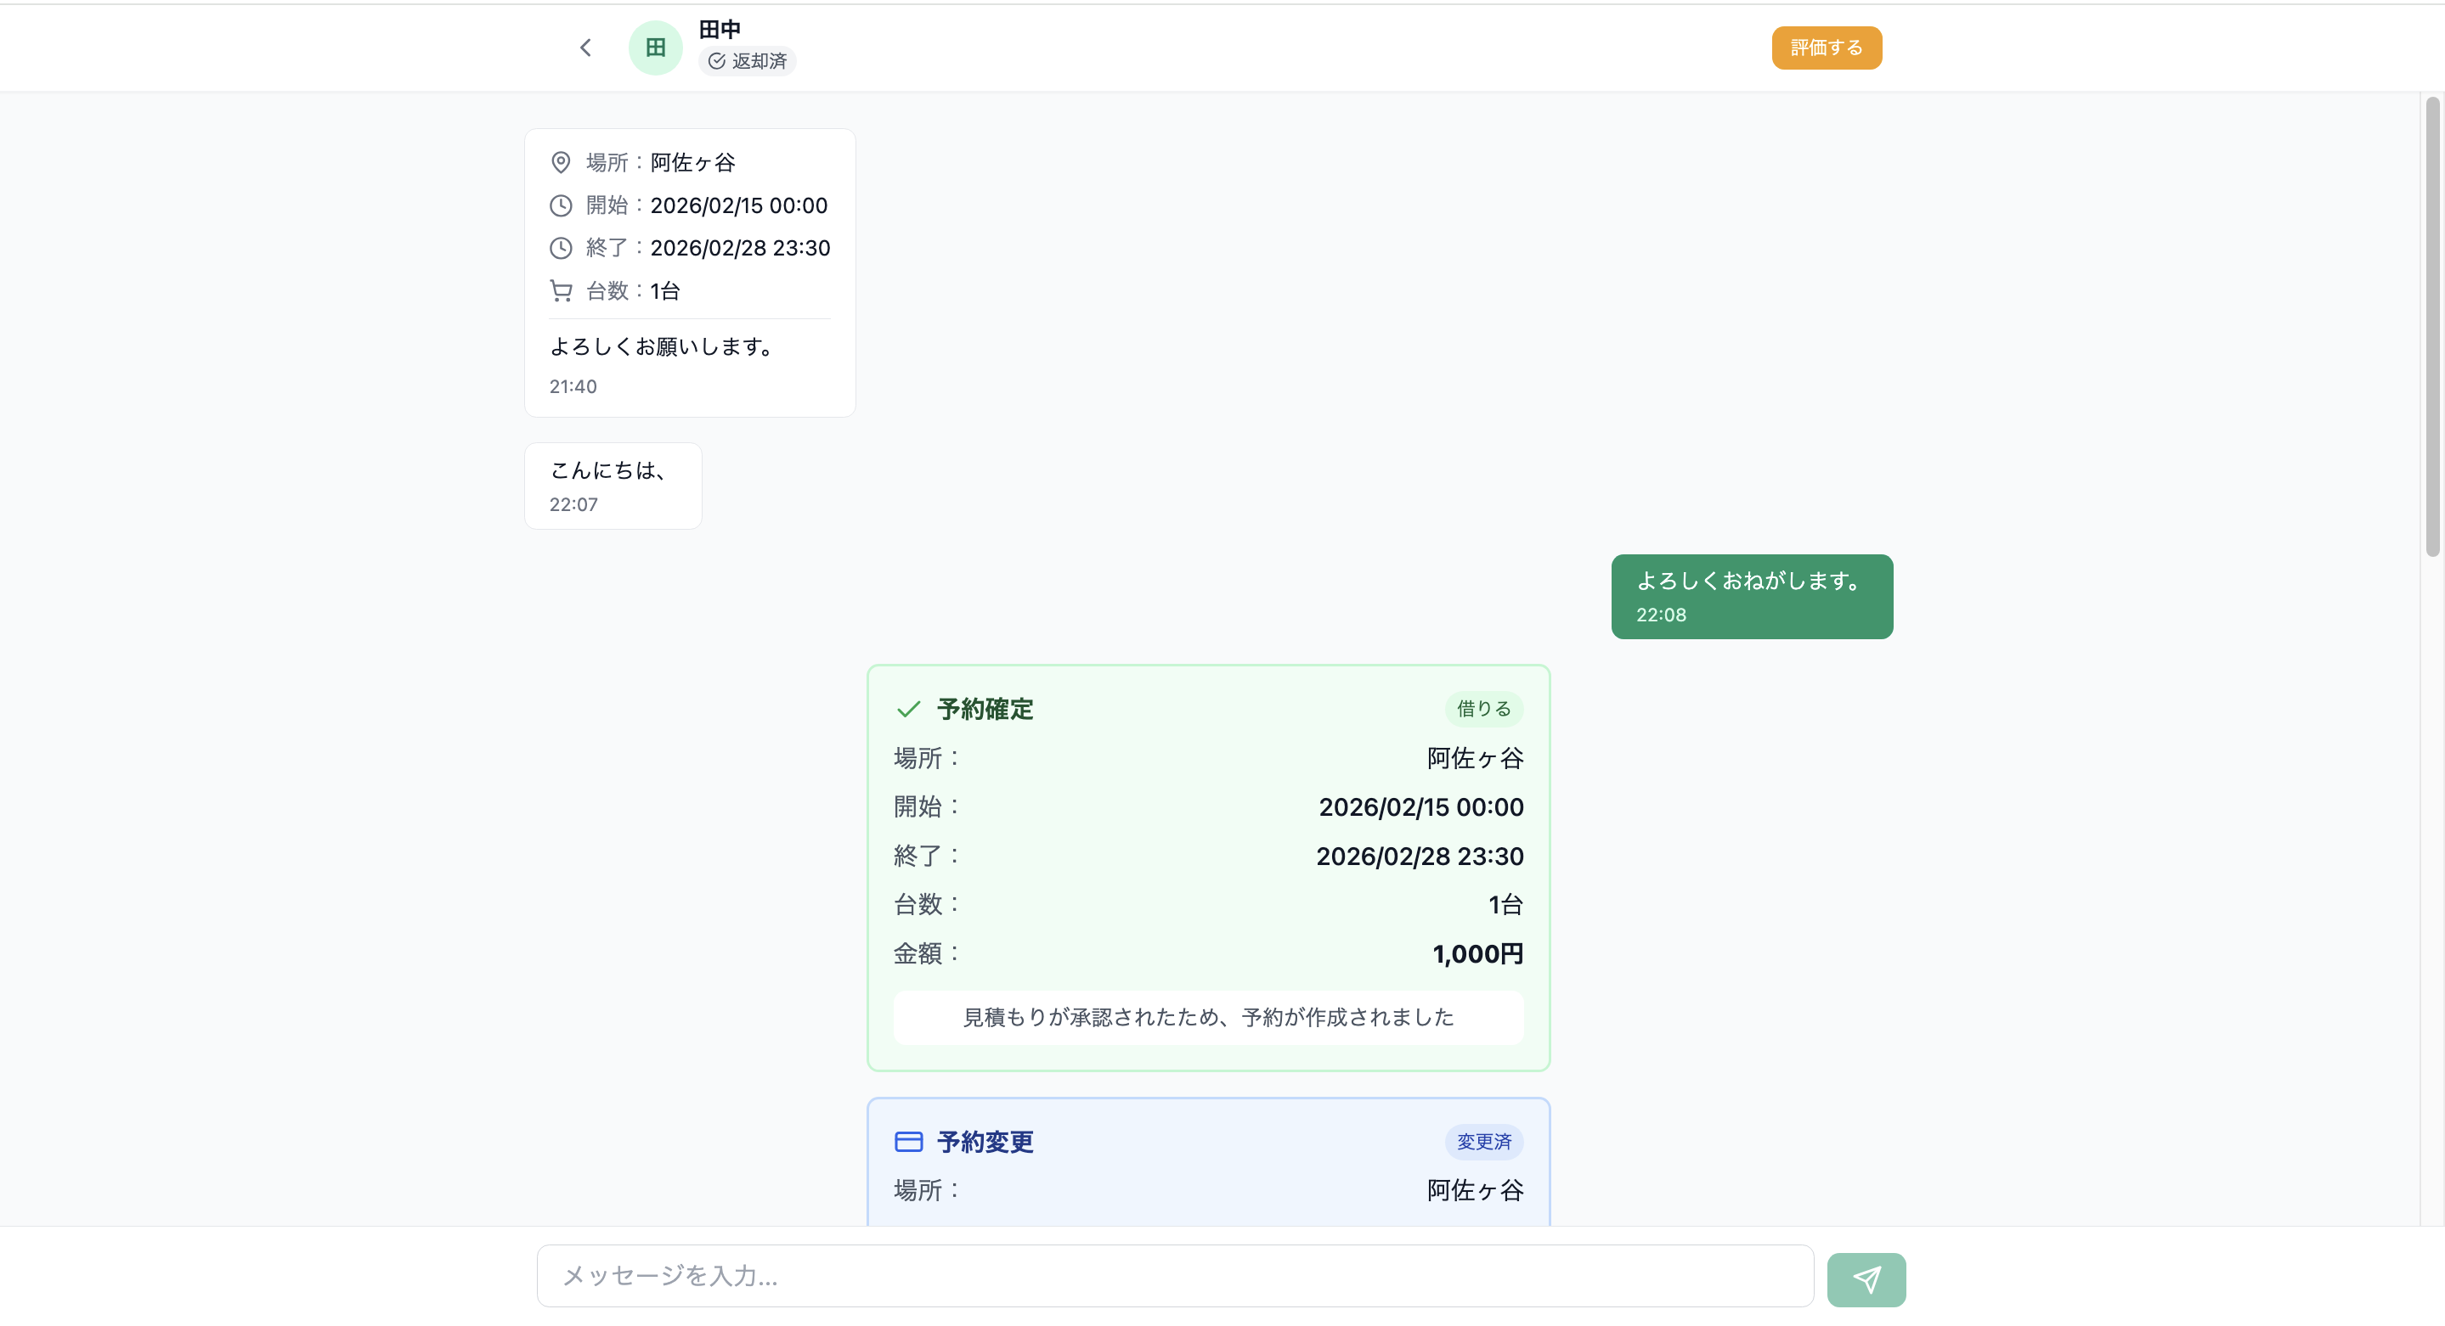This screenshot has height=1326, width=2445.
Task: Click the green よろしくおねがします message bubble
Action: tap(1751, 596)
